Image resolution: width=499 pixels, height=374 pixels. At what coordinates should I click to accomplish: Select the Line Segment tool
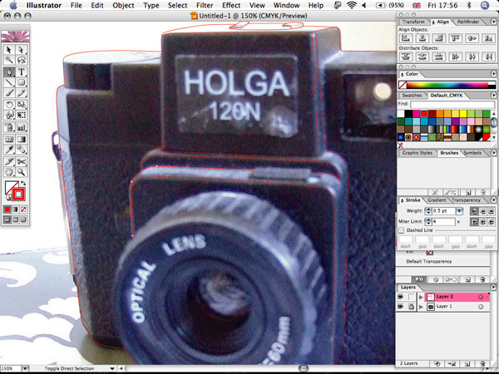point(9,82)
